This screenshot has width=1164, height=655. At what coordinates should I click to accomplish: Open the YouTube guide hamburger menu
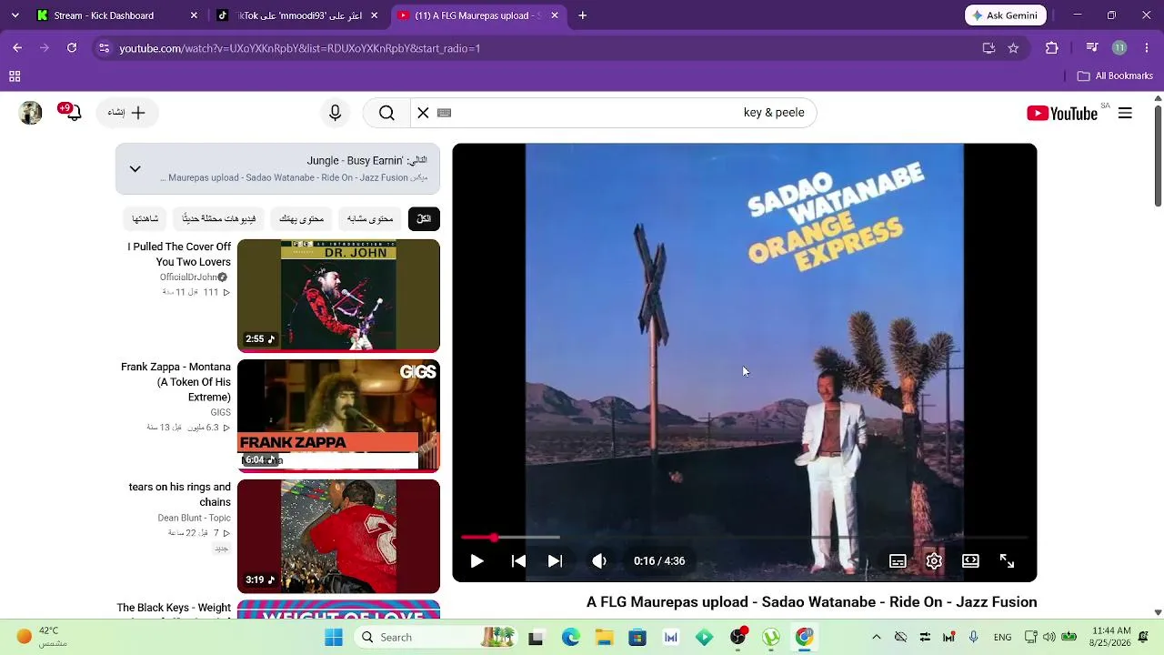tap(1125, 113)
